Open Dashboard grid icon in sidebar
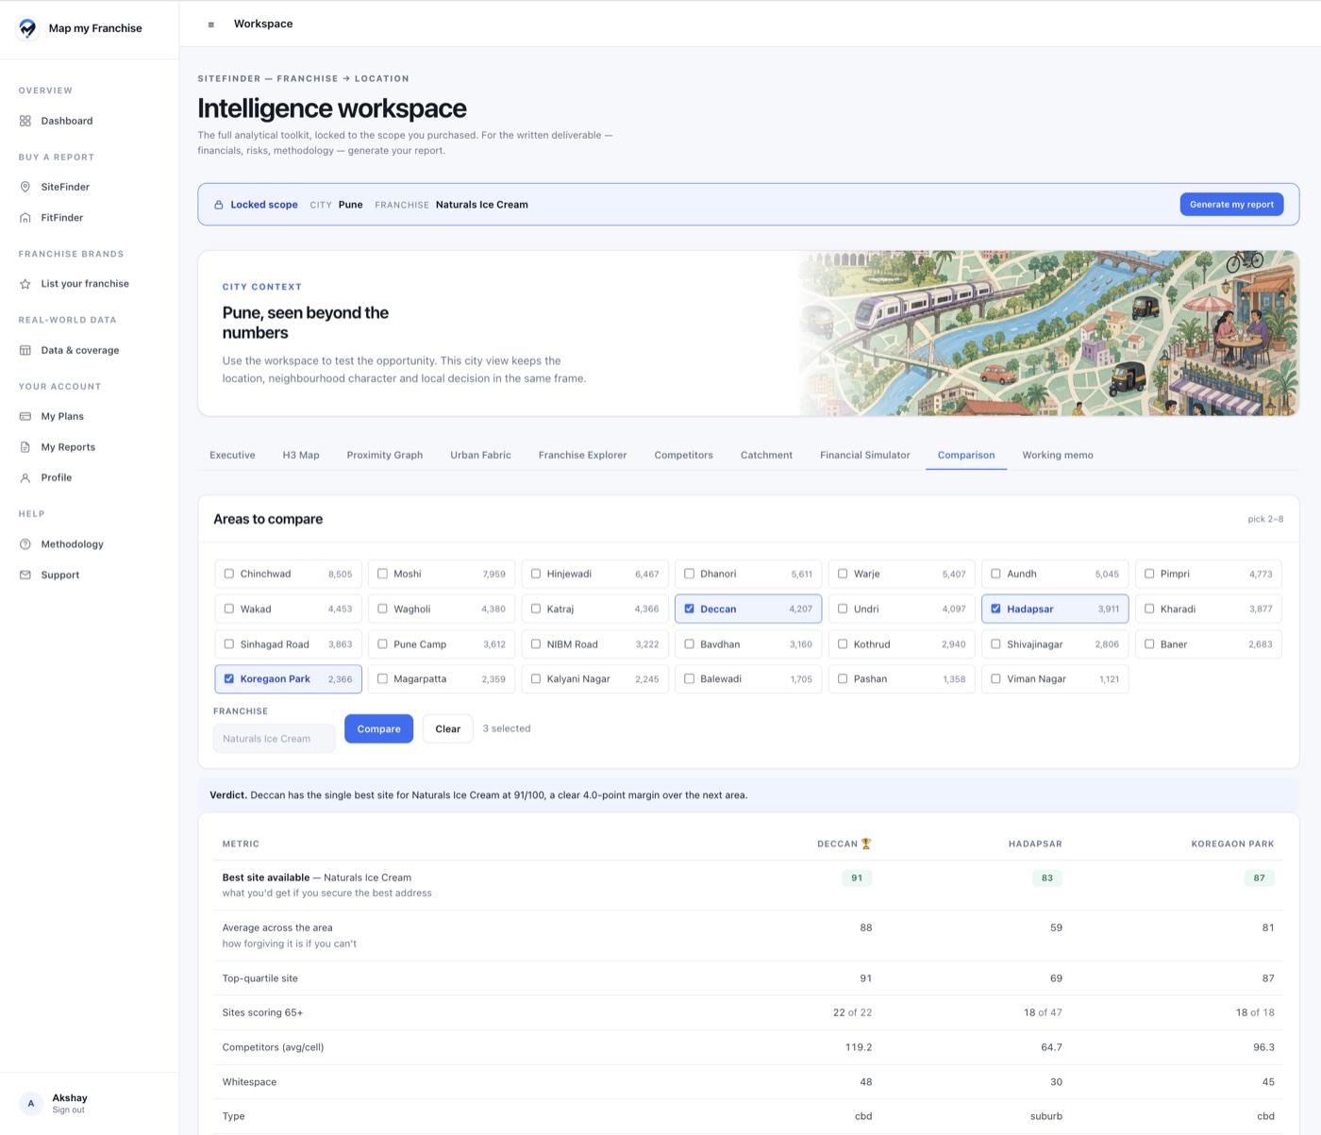The image size is (1321, 1135). pyautogui.click(x=25, y=121)
